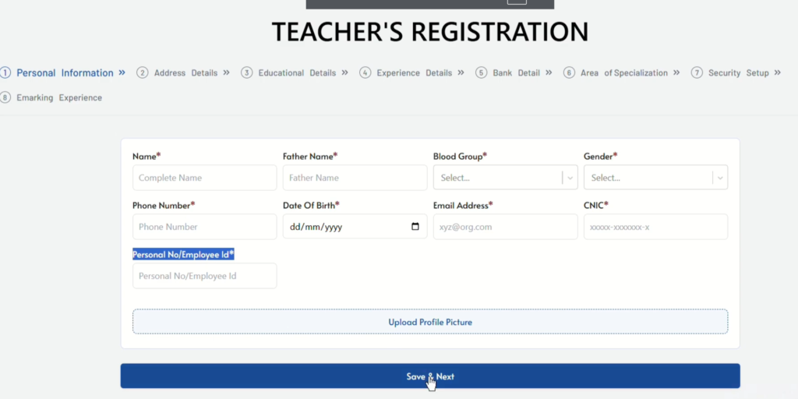The width and height of the screenshot is (798, 399).
Task: Click the Personal No/Employee Id field
Action: (x=204, y=276)
